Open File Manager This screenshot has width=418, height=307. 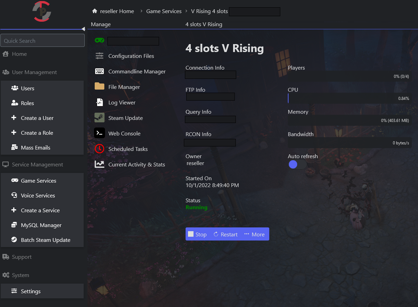[124, 87]
